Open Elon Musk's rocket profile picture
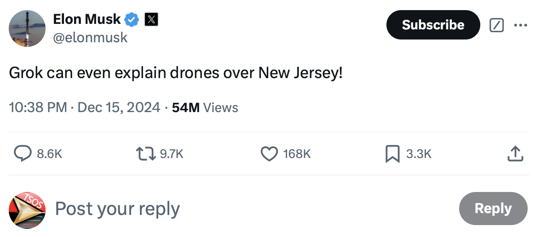This screenshot has width=541, height=237. 27,28
